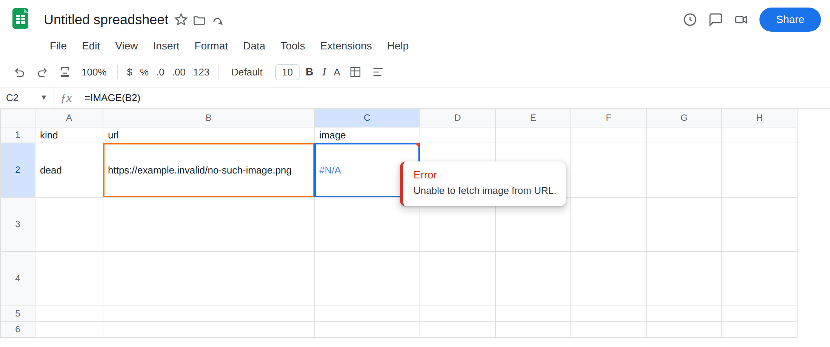
Task: Undo the last action
Action: click(20, 72)
